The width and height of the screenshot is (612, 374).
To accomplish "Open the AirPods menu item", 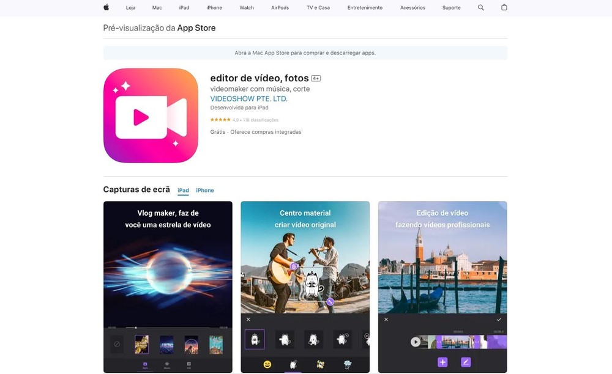I will [x=280, y=8].
